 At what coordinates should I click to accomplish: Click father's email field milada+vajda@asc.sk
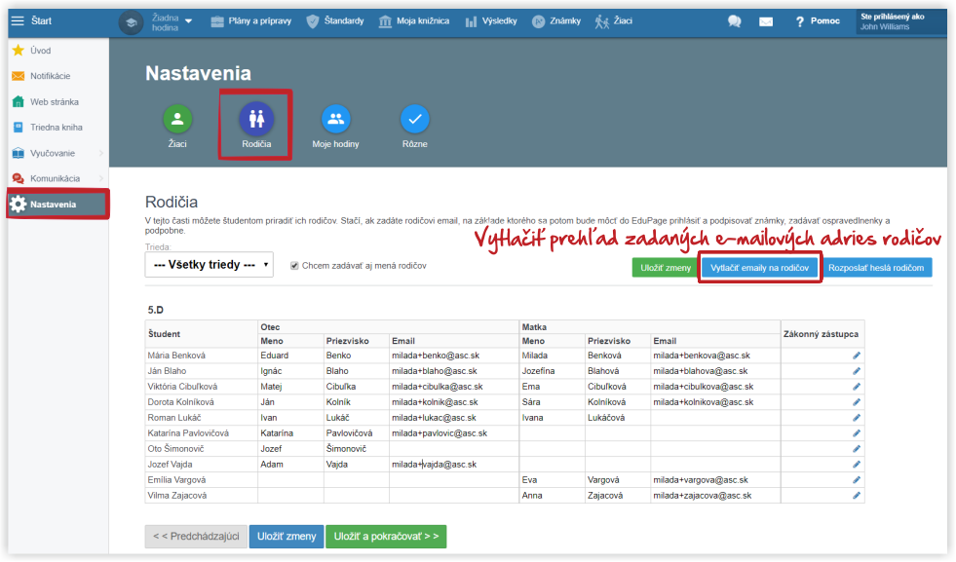(453, 465)
